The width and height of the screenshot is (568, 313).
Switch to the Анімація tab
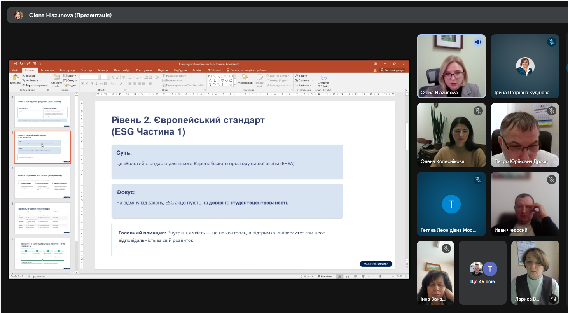pos(103,70)
